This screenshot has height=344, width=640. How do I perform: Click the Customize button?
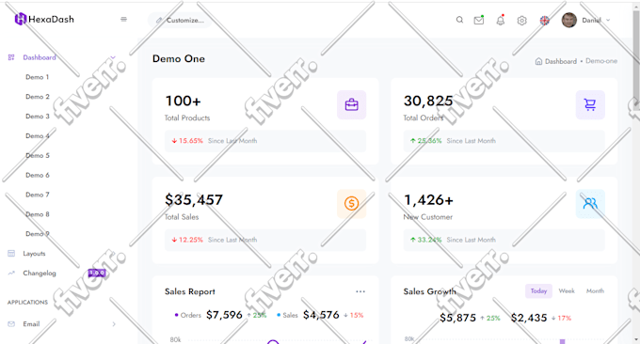[x=180, y=20]
